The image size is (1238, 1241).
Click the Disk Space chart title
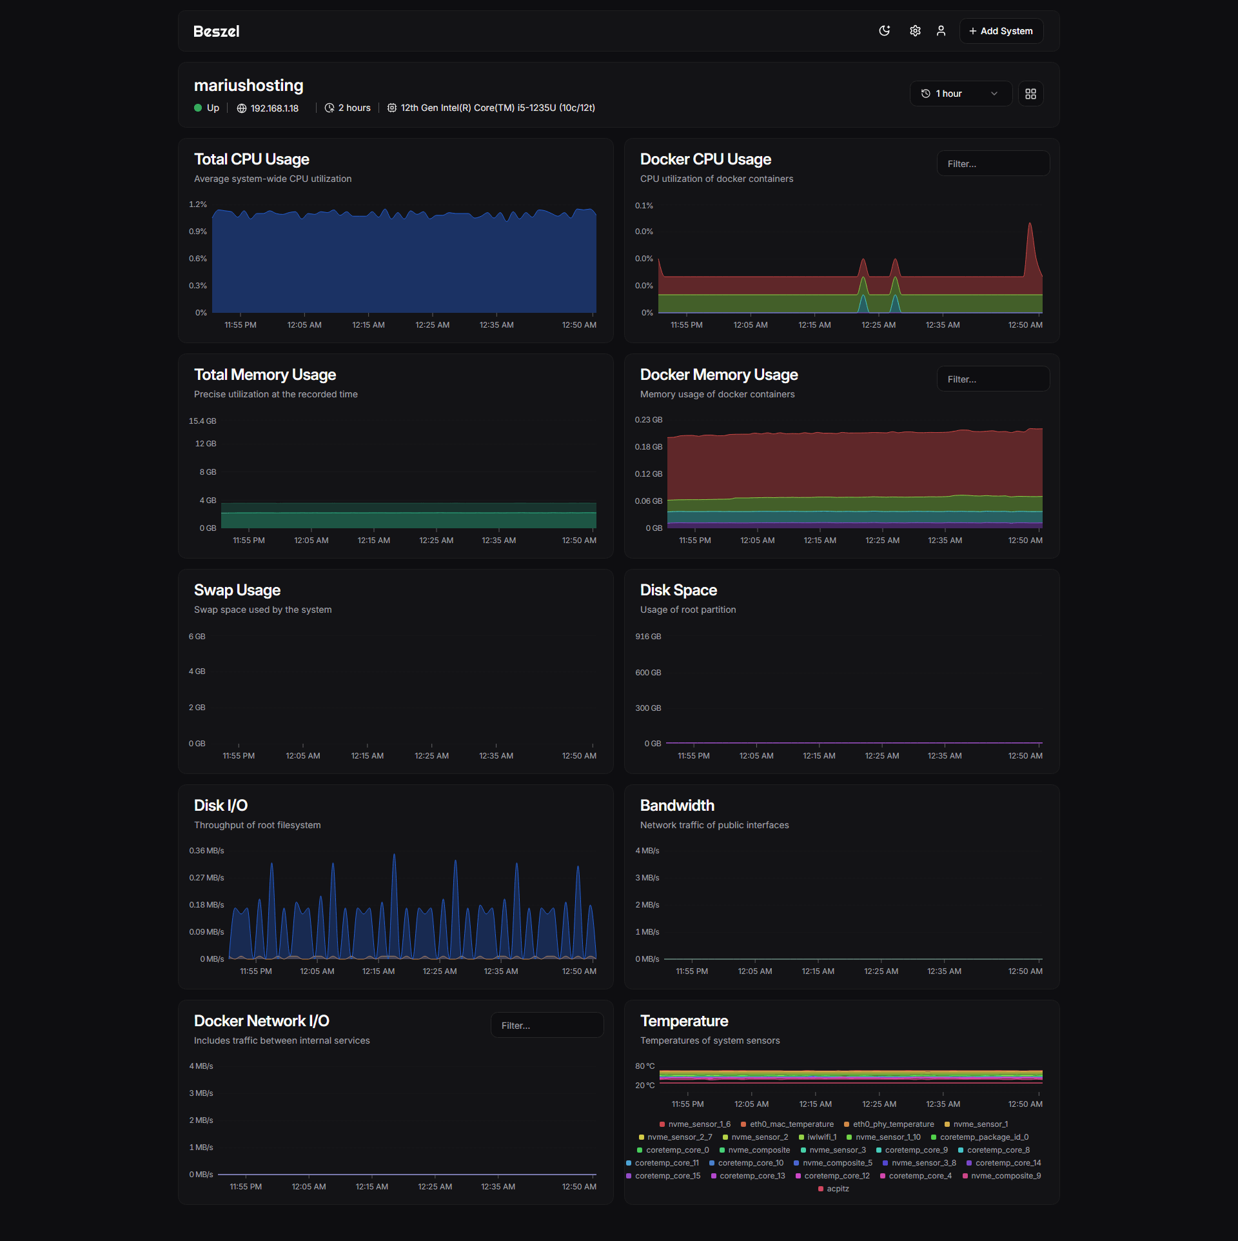pyautogui.click(x=678, y=590)
